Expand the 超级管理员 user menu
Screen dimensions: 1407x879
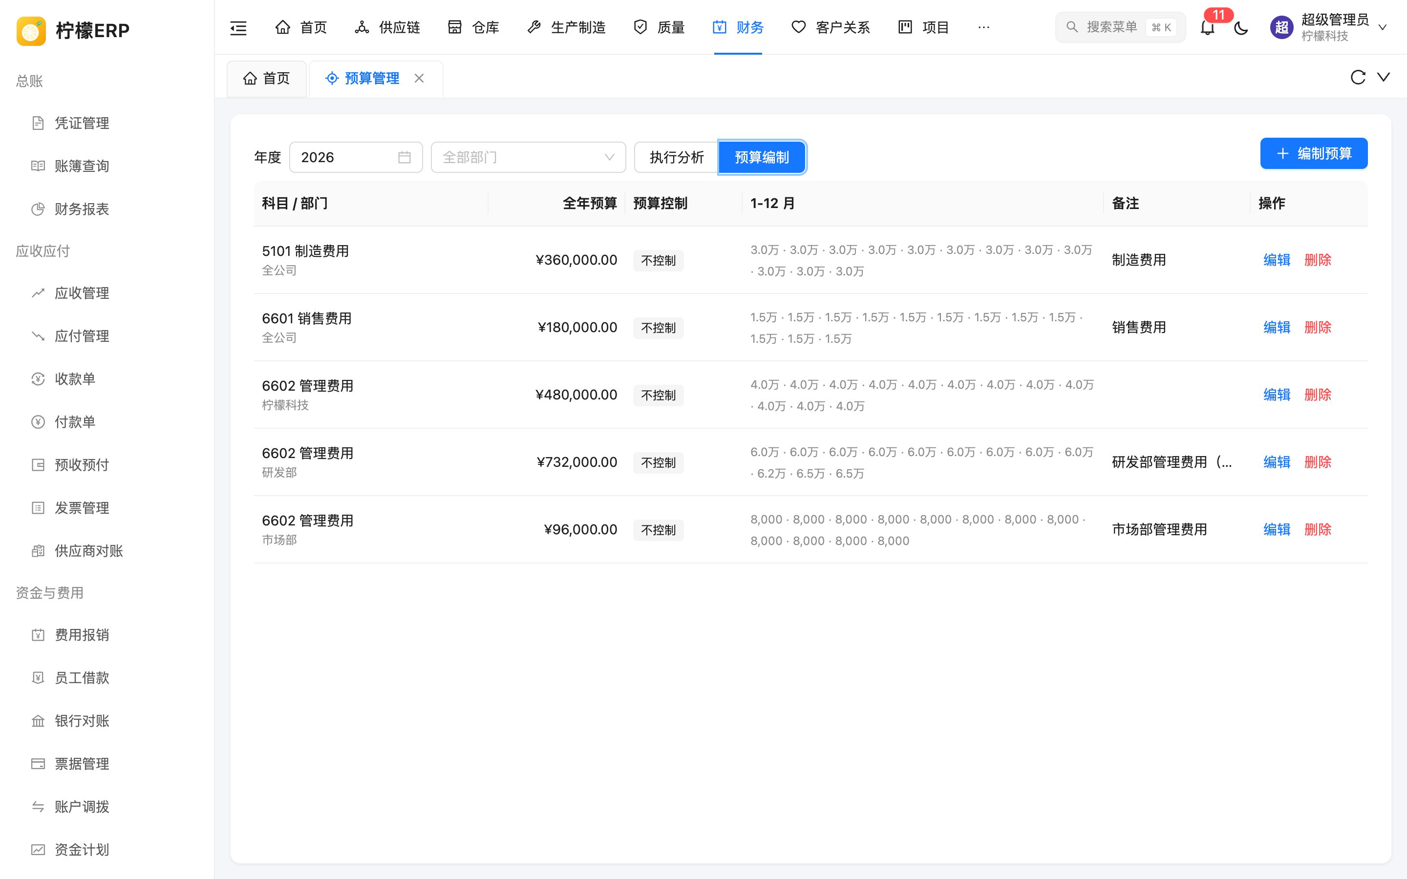[x=1329, y=27]
